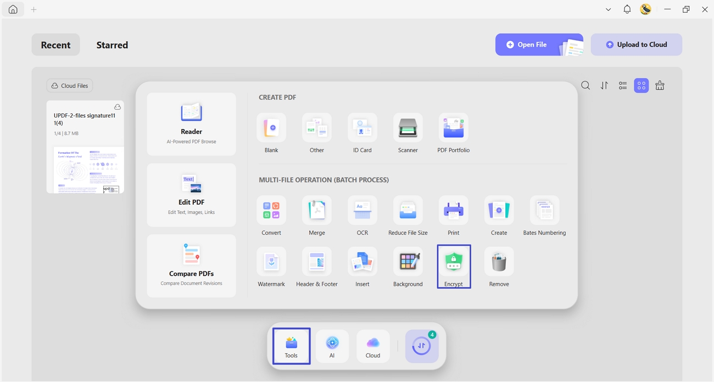Open PDF Portfolio creator
Image resolution: width=714 pixels, height=382 pixels.
(x=454, y=128)
